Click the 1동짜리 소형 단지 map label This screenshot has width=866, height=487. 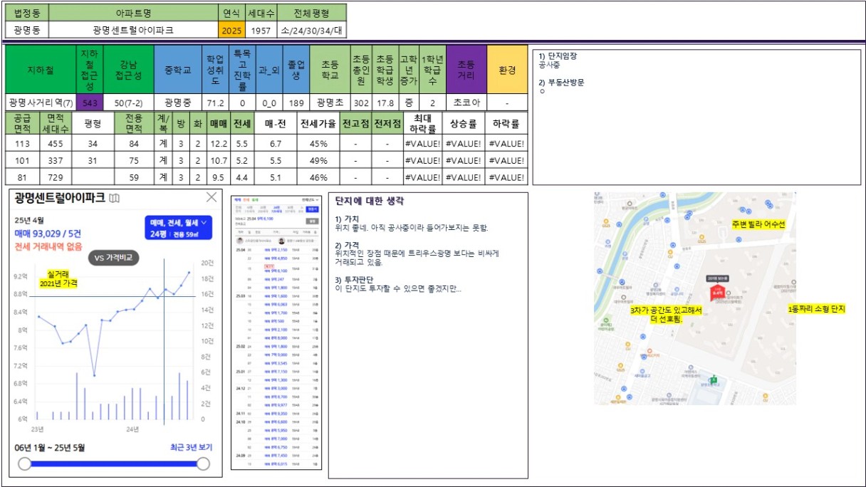coord(816,309)
